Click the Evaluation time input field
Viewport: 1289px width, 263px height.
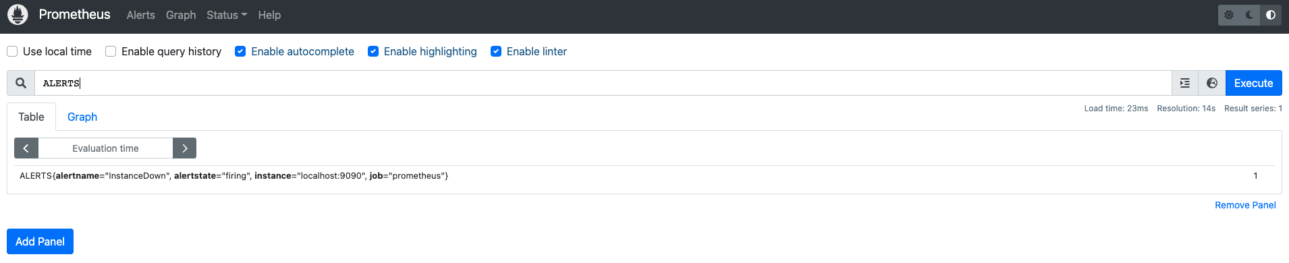(x=105, y=148)
